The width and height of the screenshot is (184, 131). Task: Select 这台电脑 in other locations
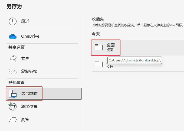click(29, 94)
